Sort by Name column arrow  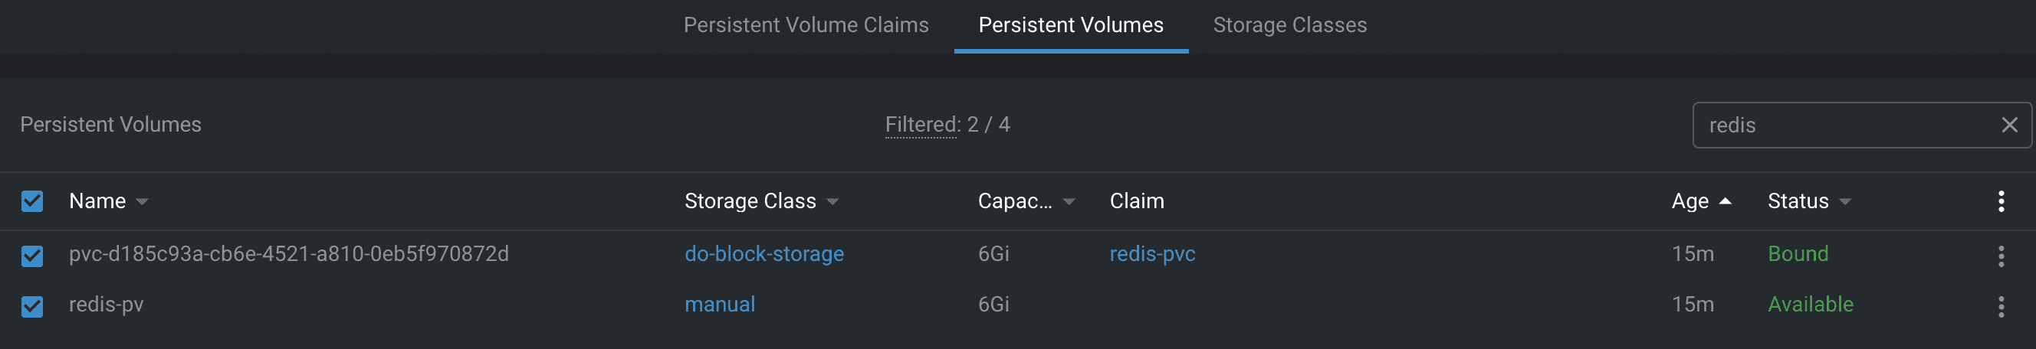tap(143, 202)
